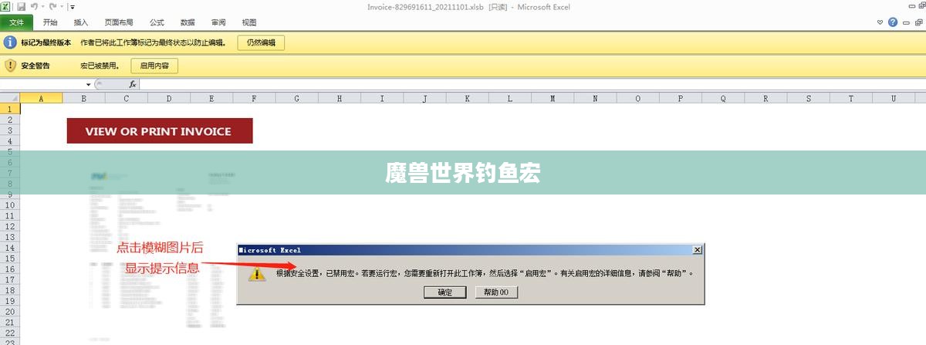This screenshot has width=926, height=345.
Task: Click the Undo arrow icon
Action: [34, 6]
